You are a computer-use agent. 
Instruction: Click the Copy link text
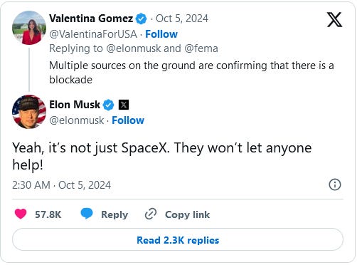click(x=187, y=214)
